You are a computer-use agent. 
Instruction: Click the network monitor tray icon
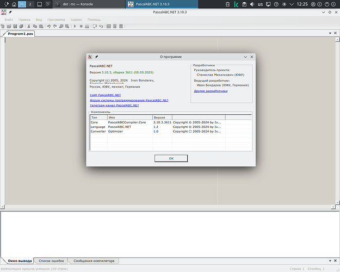[x=268, y=4]
